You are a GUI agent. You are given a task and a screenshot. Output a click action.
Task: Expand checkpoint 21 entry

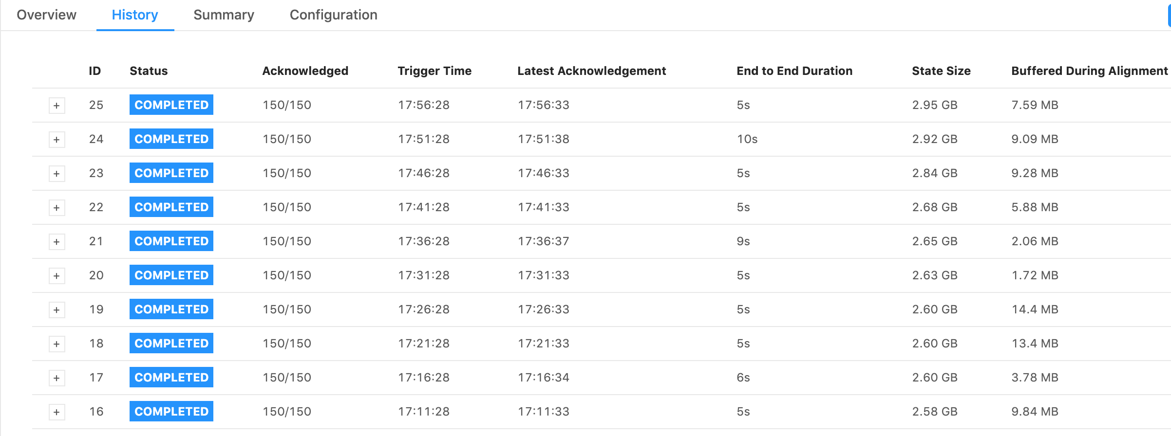[57, 242]
